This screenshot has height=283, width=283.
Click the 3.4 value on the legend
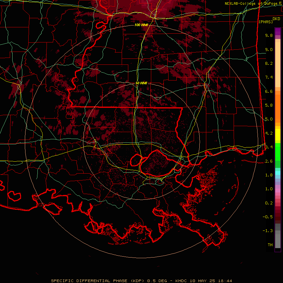[269, 147]
